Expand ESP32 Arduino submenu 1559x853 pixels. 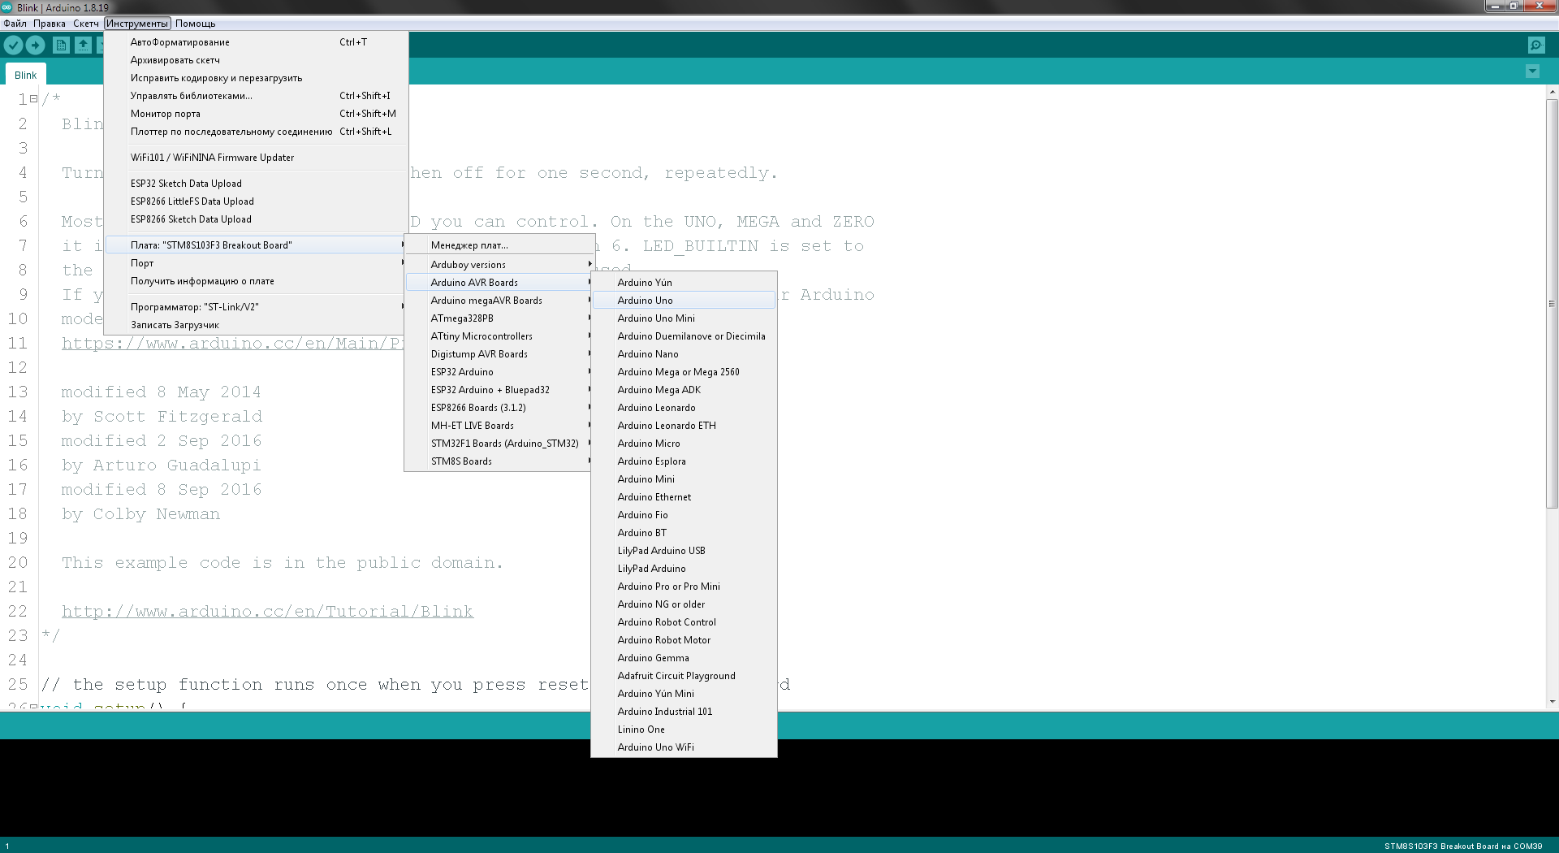tap(499, 372)
